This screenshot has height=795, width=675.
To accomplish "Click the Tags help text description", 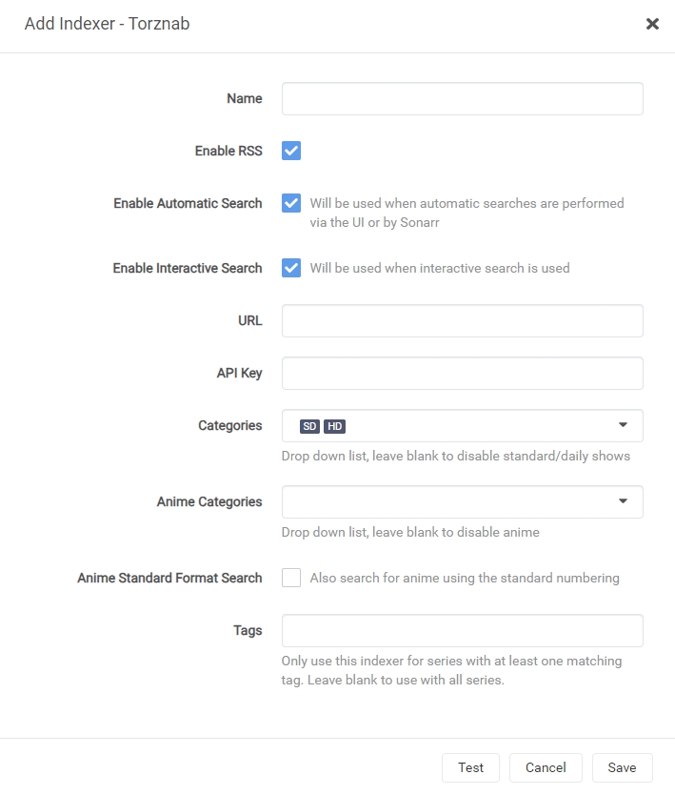I will click(451, 671).
